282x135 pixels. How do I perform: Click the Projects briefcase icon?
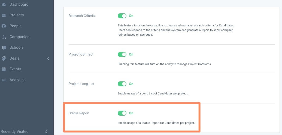click(x=4, y=15)
